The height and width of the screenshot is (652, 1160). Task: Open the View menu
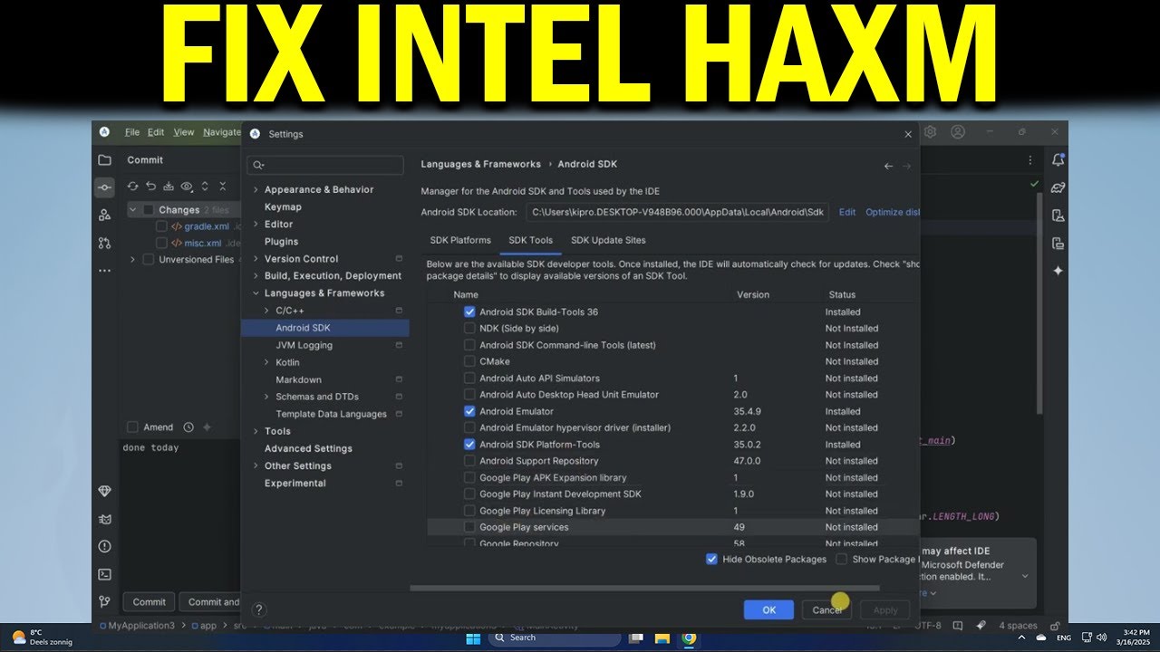pos(184,132)
